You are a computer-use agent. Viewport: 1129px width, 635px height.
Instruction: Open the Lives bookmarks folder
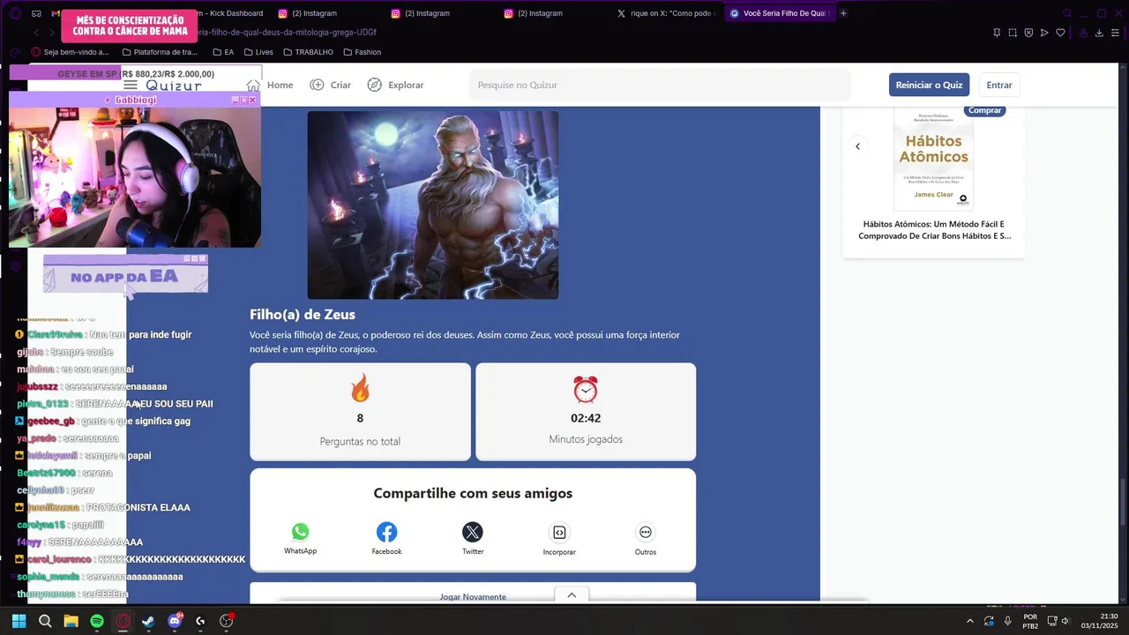coord(258,52)
